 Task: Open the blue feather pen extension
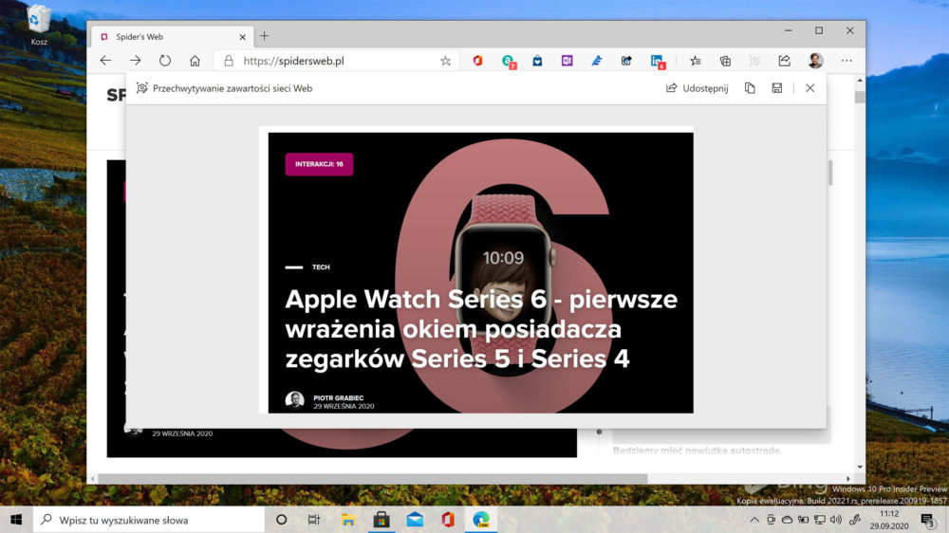(597, 61)
